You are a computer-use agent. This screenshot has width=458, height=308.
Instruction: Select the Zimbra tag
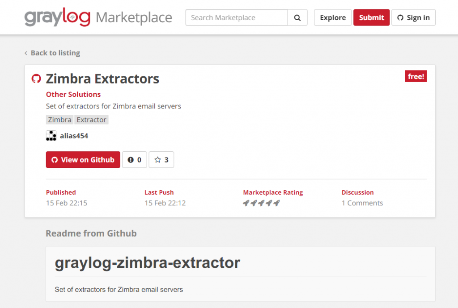coord(59,120)
